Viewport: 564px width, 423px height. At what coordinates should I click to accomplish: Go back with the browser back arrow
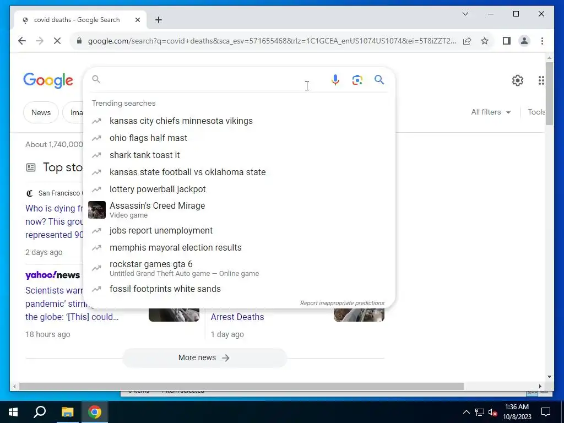(x=22, y=41)
